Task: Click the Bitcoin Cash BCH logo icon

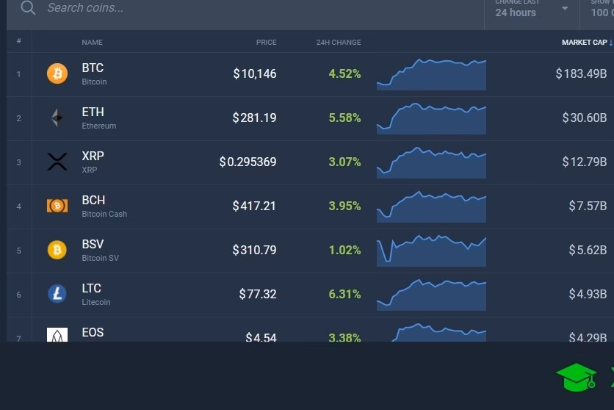Action: coord(57,206)
